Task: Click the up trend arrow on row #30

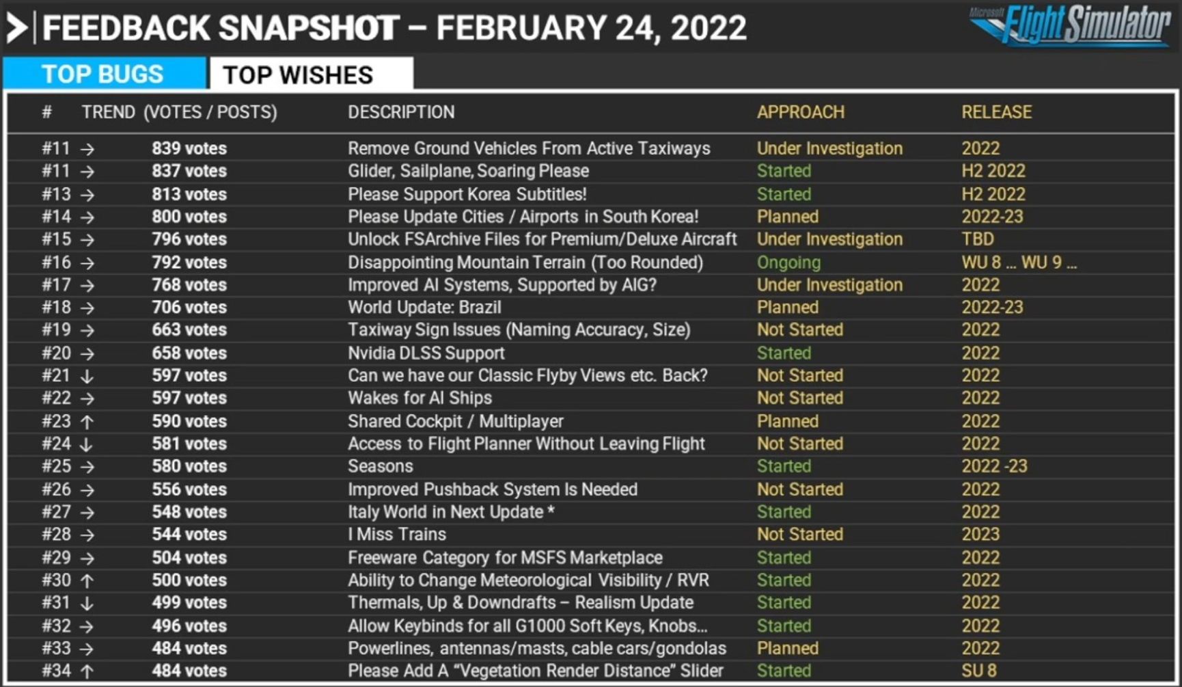Action: [x=87, y=580]
